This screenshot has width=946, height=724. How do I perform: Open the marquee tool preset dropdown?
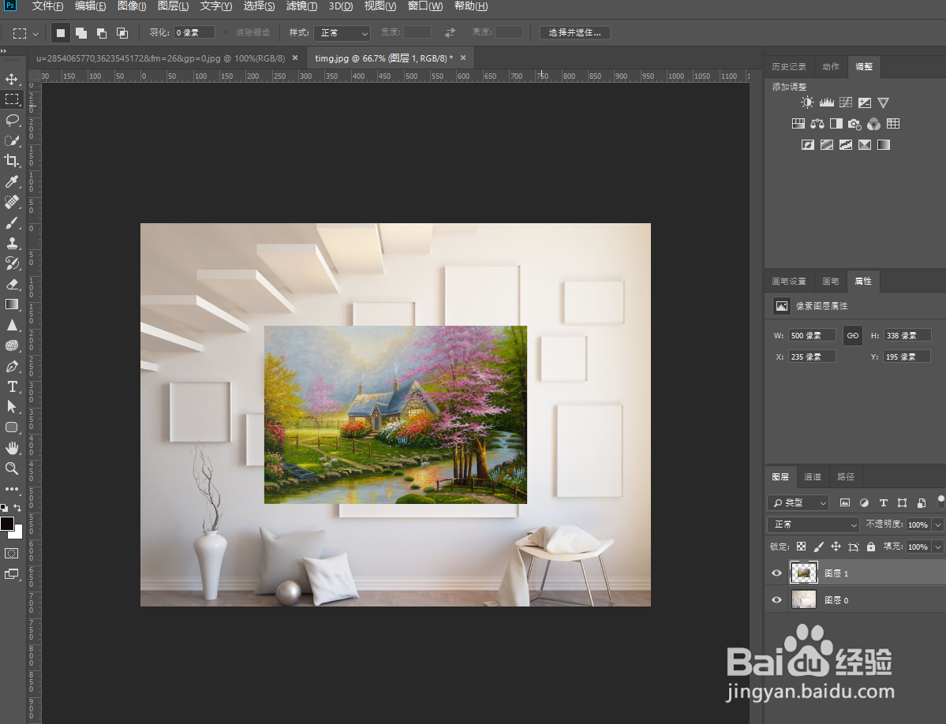(x=36, y=33)
